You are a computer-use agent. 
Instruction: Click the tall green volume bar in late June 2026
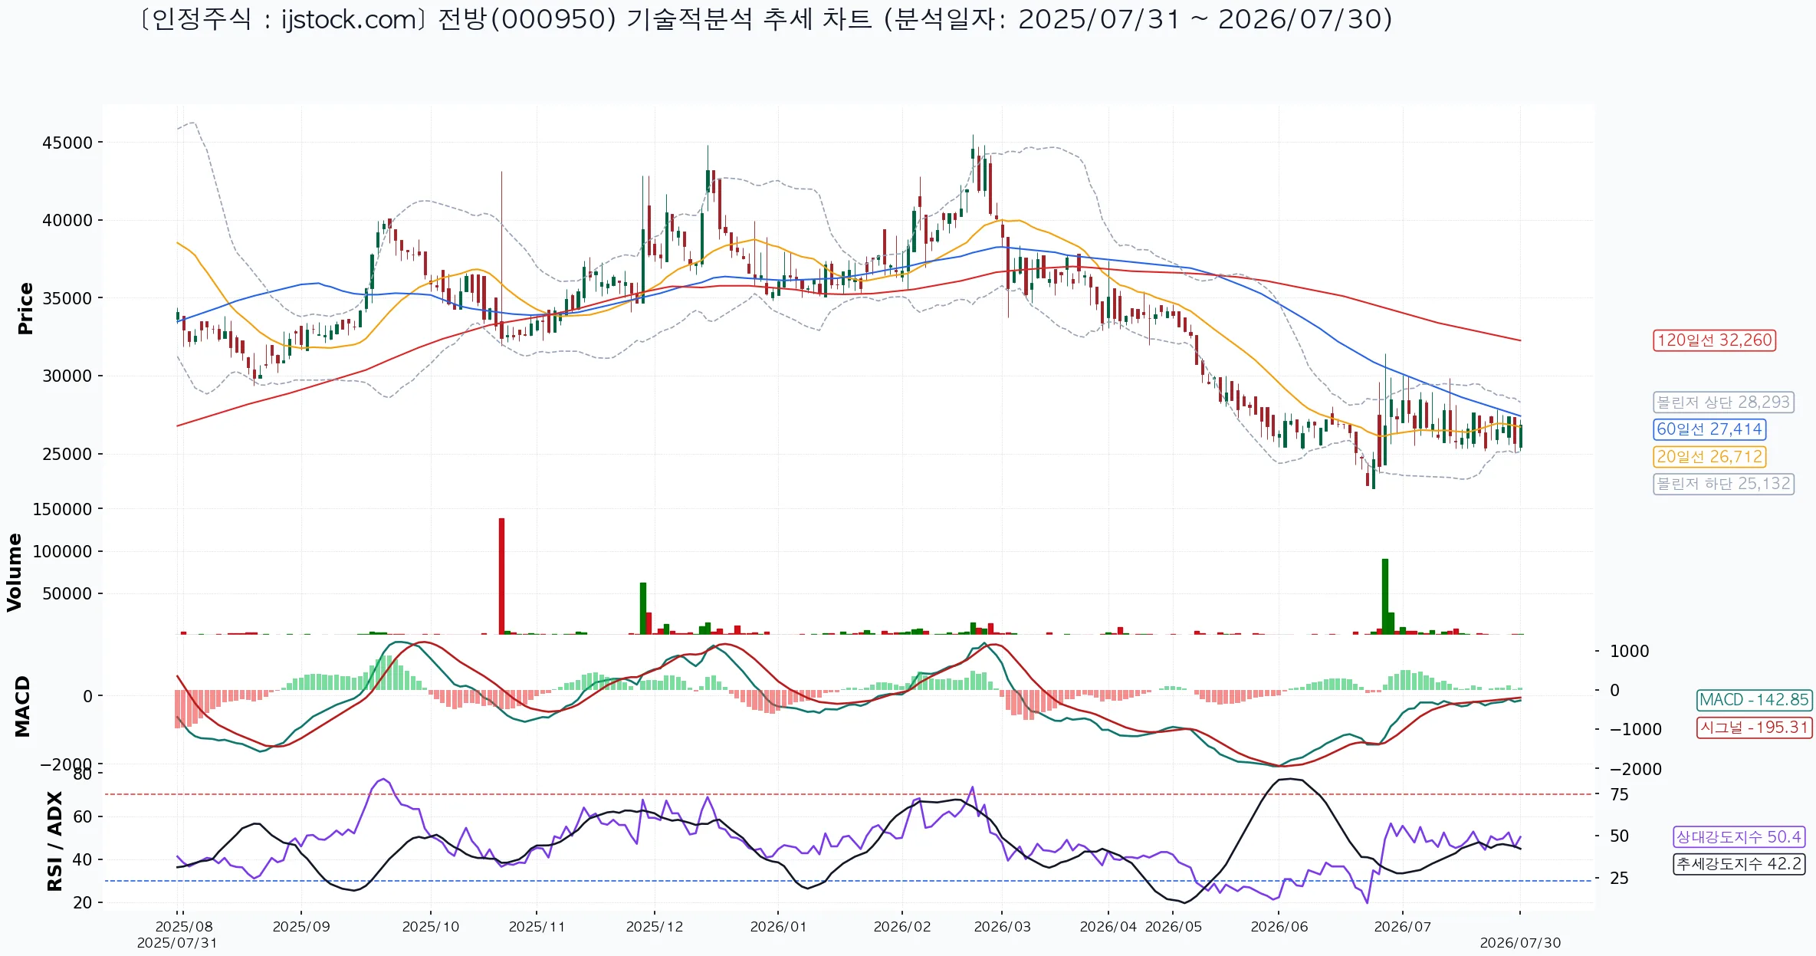[1385, 596]
